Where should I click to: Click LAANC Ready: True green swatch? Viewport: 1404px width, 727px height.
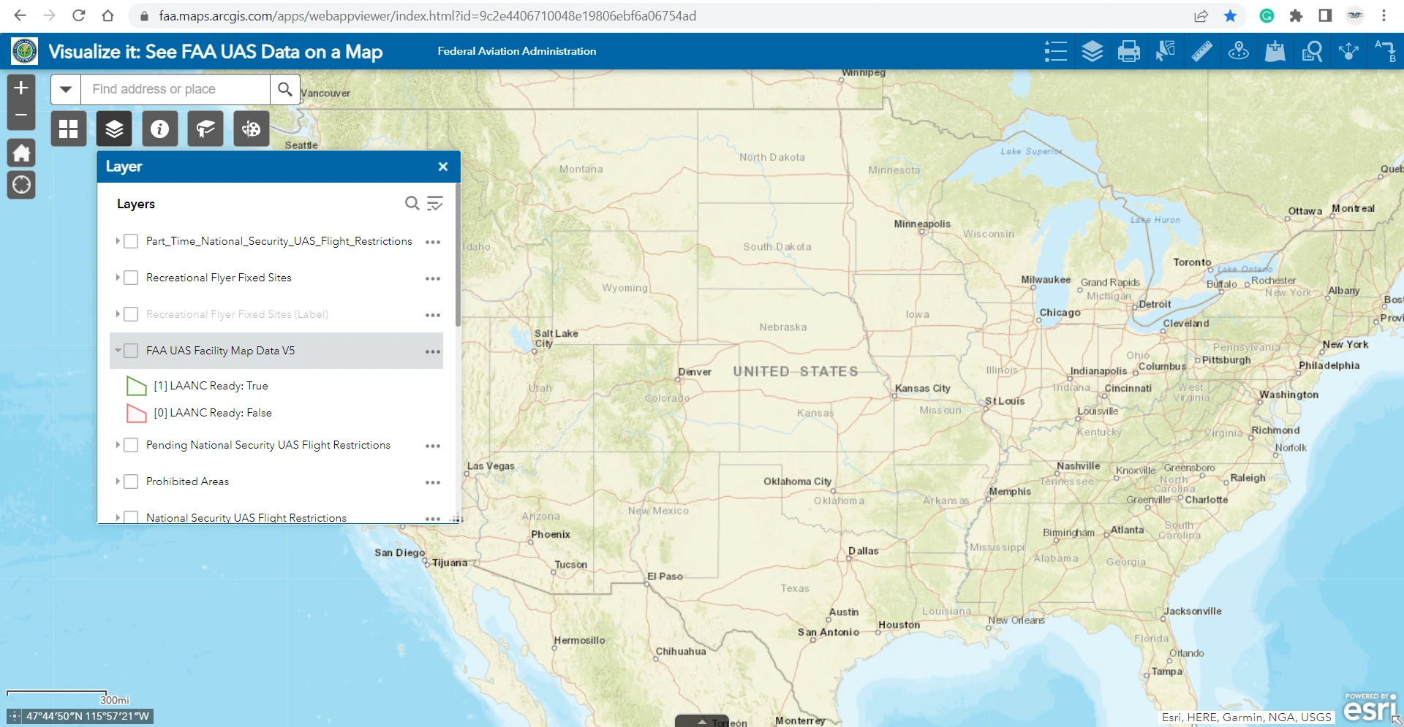(x=137, y=386)
